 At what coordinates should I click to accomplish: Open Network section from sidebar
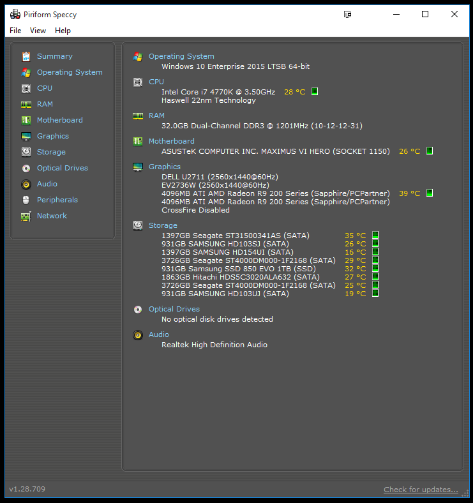pyautogui.click(x=52, y=216)
